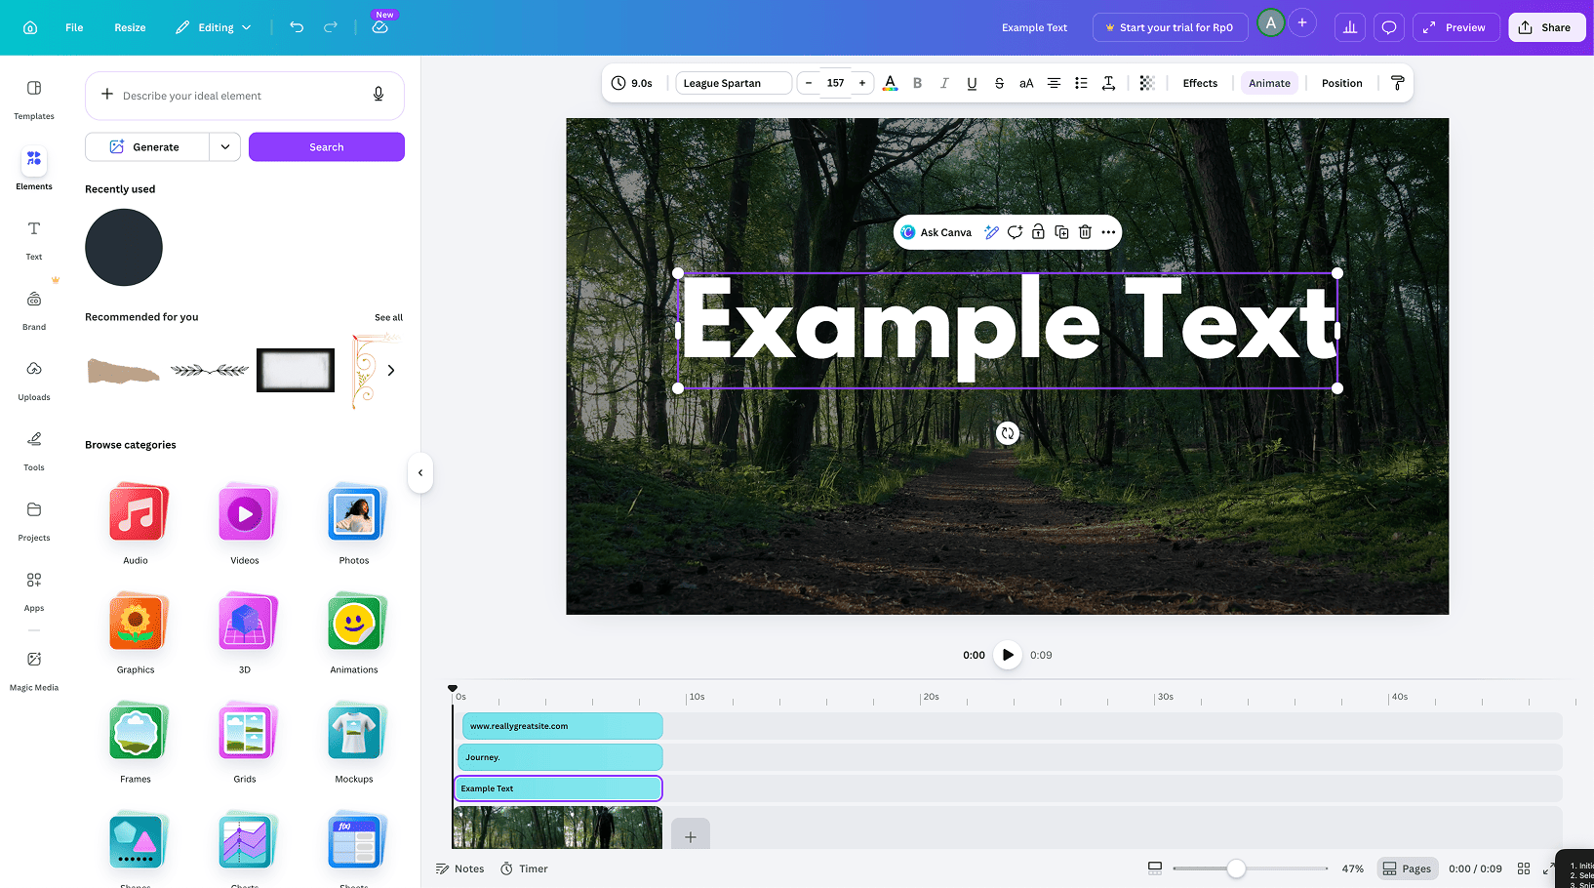Toggle italic formatting
The width and height of the screenshot is (1594, 888).
pyautogui.click(x=944, y=83)
